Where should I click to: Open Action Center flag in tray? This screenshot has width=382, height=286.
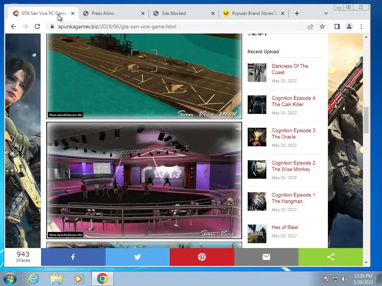point(326,279)
